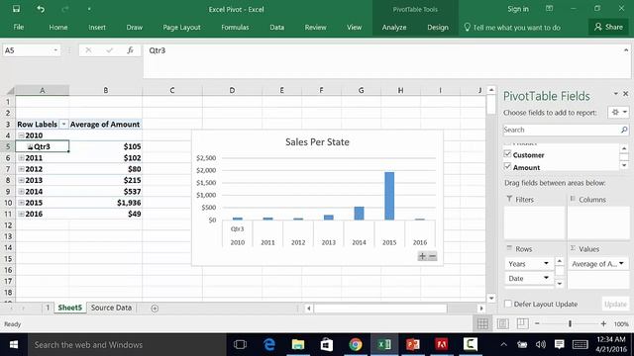The width and height of the screenshot is (634, 356).
Task: Enable the Defer Layout Update checkbox
Action: (x=508, y=304)
